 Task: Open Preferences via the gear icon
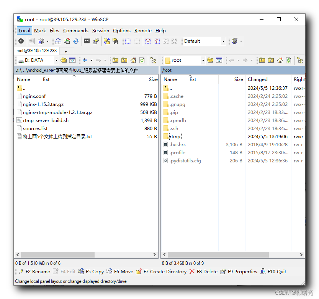point(21,41)
